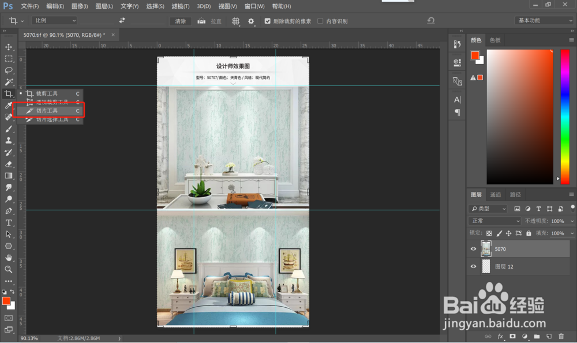Screen dimensions: 577x343
Task: Add layer style fx icon
Action: [500, 336]
